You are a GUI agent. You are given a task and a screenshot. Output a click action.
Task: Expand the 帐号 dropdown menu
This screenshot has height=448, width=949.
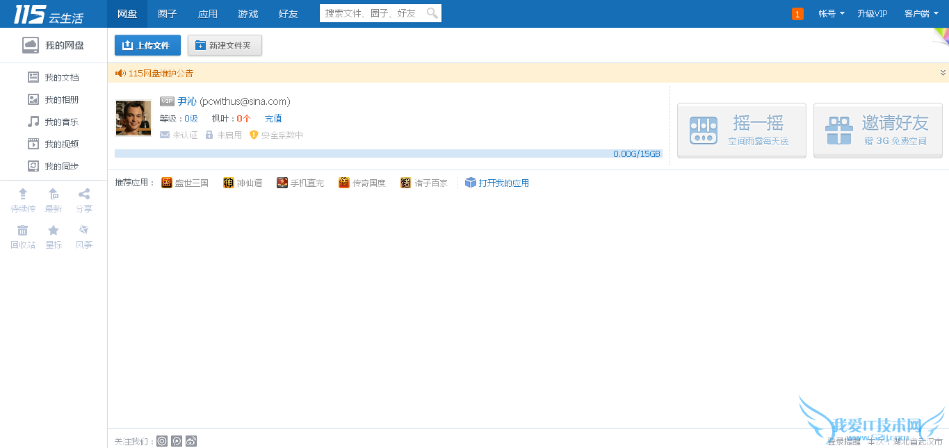click(831, 14)
